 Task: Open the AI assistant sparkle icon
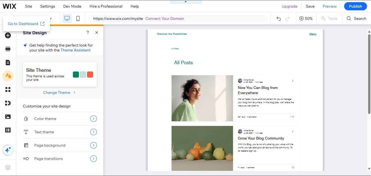[x=8, y=150]
